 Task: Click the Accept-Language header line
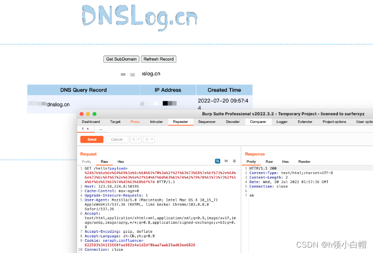[120, 236]
